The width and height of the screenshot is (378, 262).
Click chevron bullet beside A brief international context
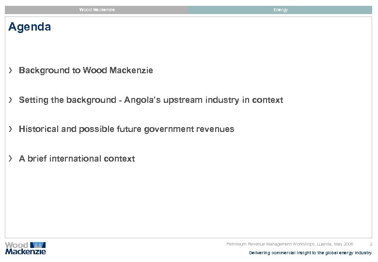click(x=10, y=159)
